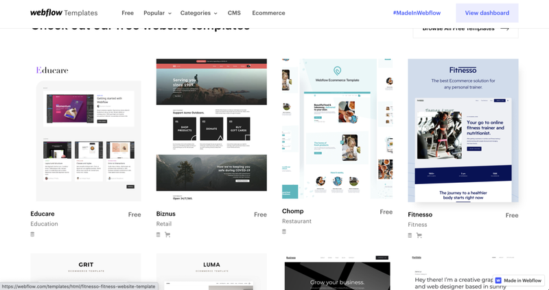Click the Free price label for Biznus

pos(260,214)
